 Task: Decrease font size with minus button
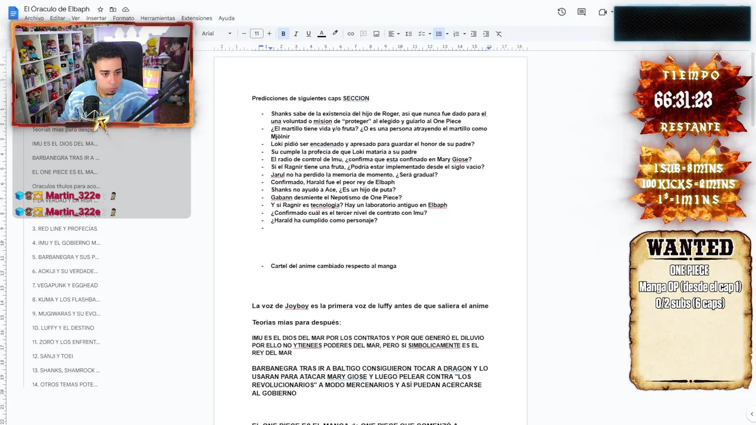point(244,34)
